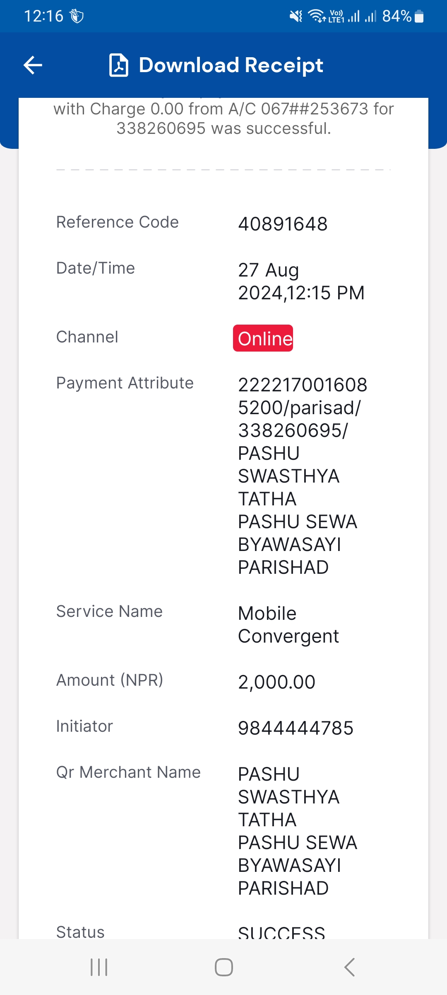Tap the PDF document icon

tap(119, 66)
